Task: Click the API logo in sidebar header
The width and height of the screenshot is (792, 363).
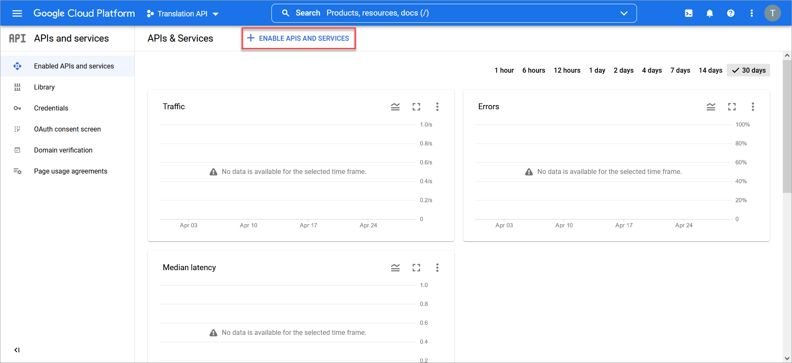Action: 17,38
